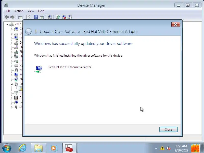Click the Back arrow in Device Manager toolbar
The width and height of the screenshot is (204, 153).
[x=7, y=17]
